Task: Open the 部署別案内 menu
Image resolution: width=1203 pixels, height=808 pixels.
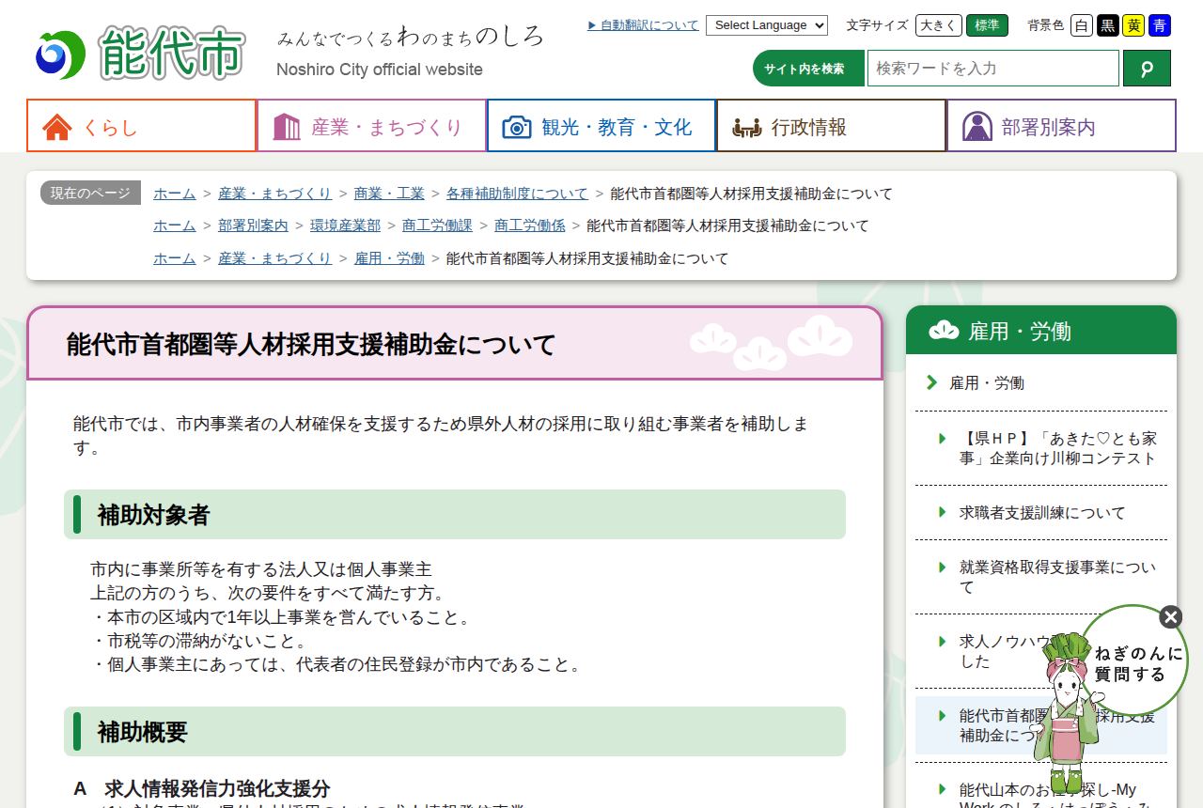Action: pos(1061,126)
